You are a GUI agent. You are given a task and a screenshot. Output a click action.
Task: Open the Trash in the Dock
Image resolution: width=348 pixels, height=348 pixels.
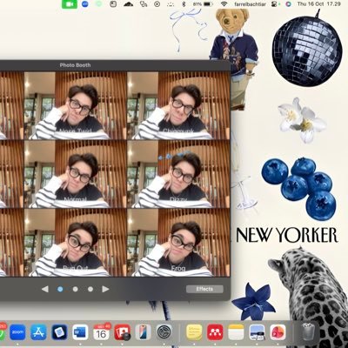coord(307,331)
